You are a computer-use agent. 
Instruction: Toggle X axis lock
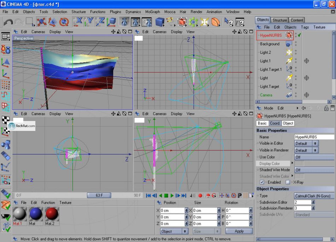click(78, 22)
